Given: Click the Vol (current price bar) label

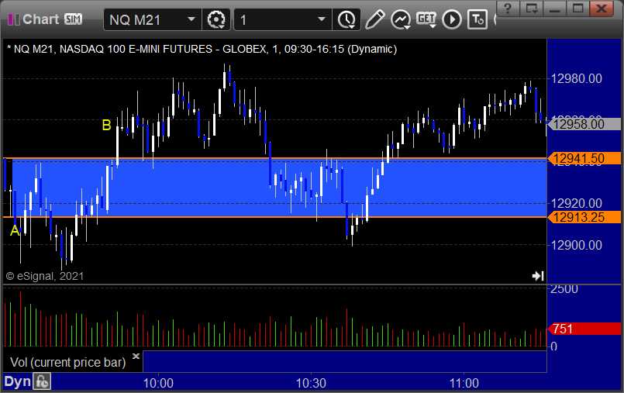Looking at the screenshot, I should 67,362.
